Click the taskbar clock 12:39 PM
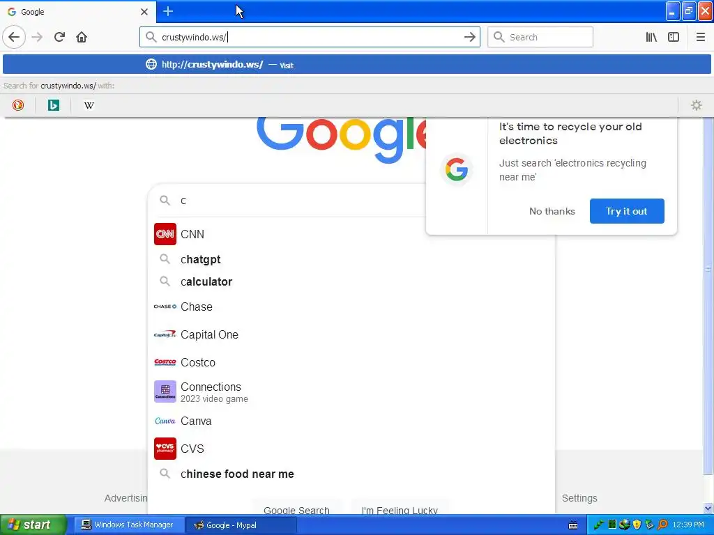 [x=688, y=525]
